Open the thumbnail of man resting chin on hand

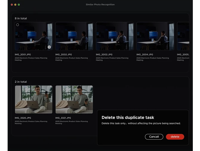[115, 36]
